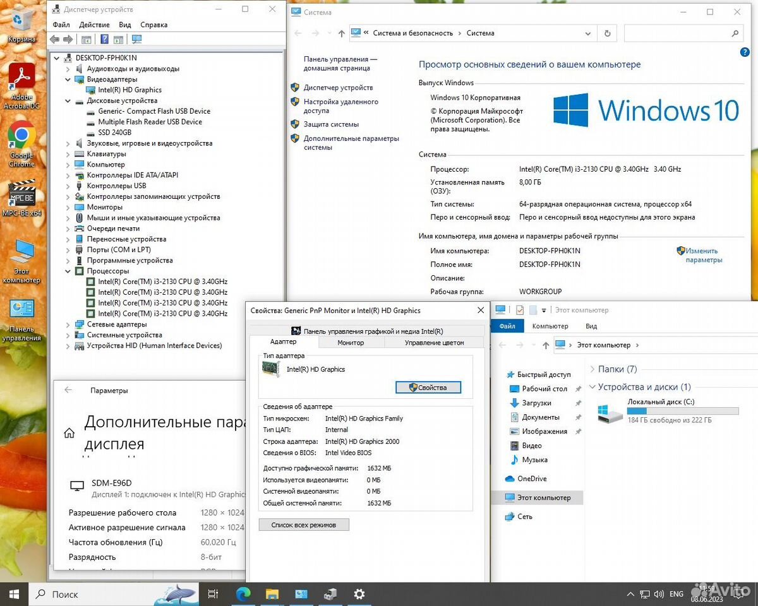758x606 pixels.
Task: Click the scan for hardware changes monitor icon
Action: click(x=136, y=39)
